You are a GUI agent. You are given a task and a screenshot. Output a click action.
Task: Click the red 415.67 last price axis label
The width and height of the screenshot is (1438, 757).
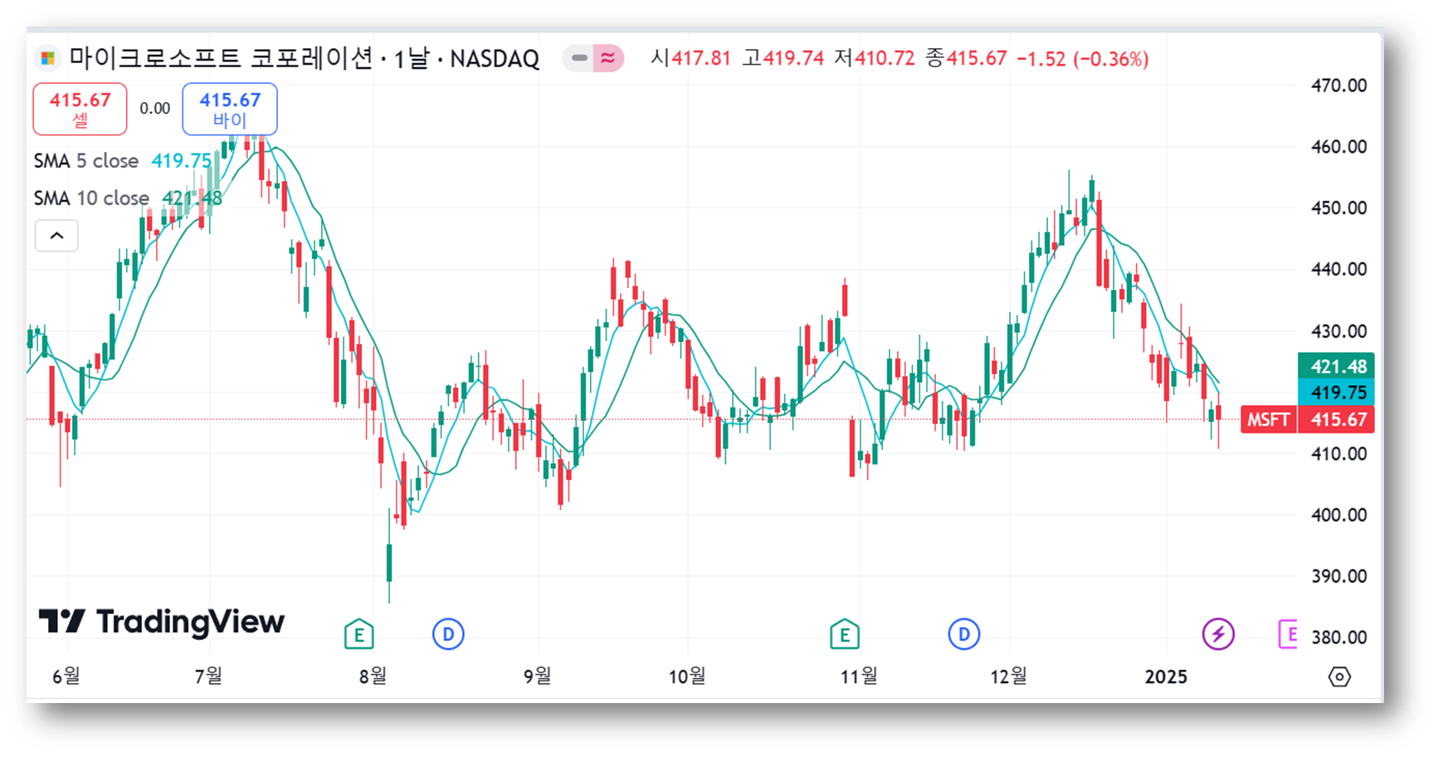tap(1336, 420)
